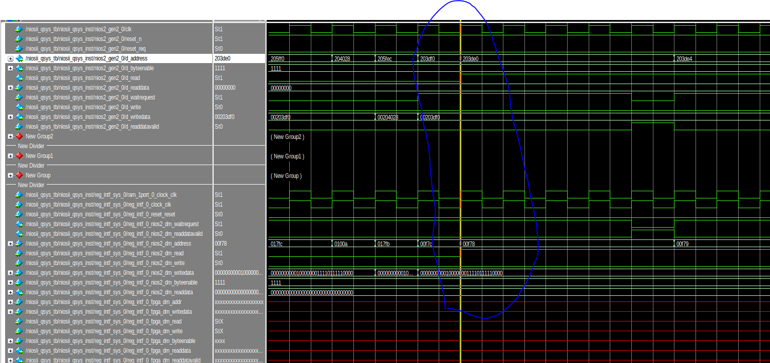The height and width of the screenshot is (363, 770).
Task: Expand the New Group2 group
Action: tap(10, 136)
